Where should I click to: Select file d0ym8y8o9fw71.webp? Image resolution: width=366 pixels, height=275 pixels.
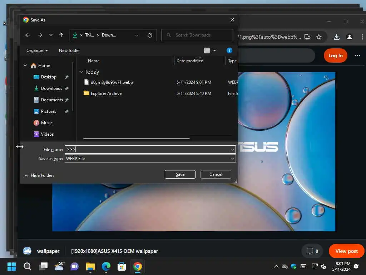click(112, 82)
